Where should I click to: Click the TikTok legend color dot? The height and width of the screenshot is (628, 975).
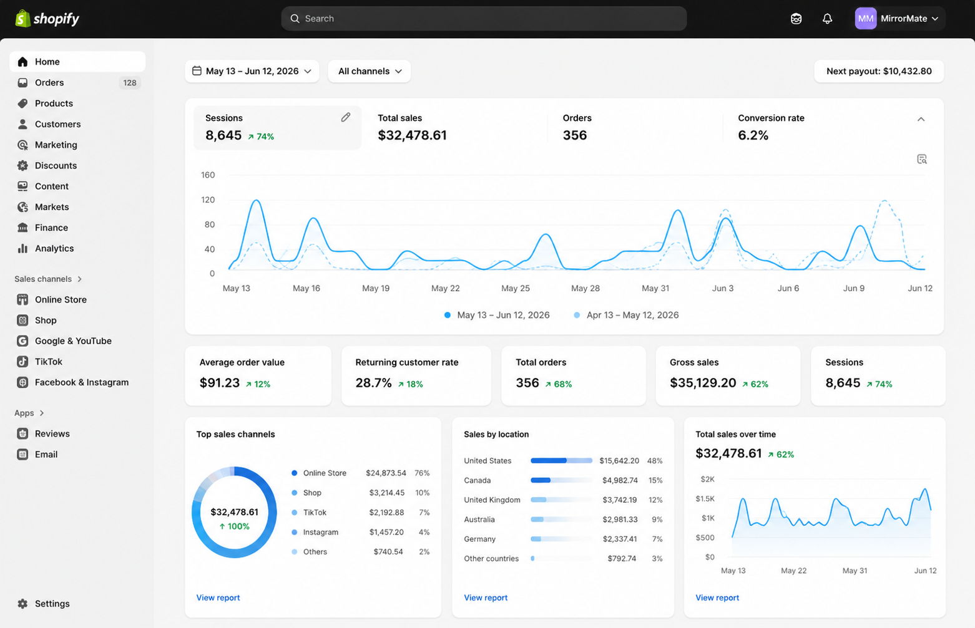pyautogui.click(x=295, y=513)
